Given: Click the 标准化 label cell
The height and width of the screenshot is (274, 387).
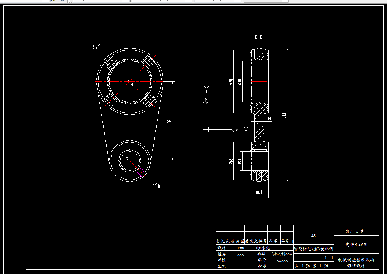Looking at the screenshot, I should [263, 248].
